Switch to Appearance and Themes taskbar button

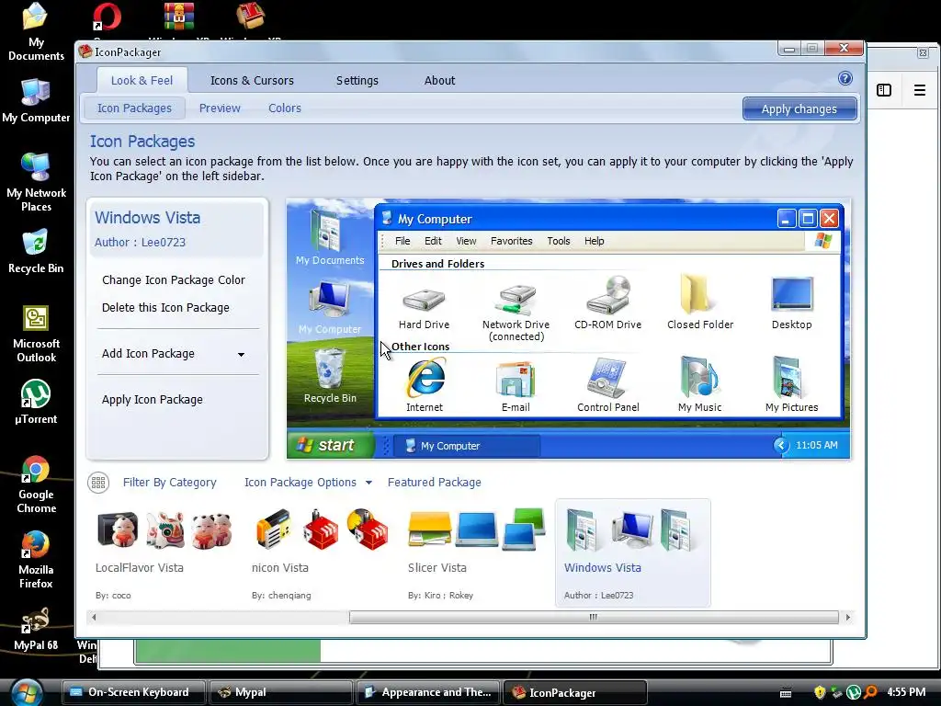coord(428,692)
